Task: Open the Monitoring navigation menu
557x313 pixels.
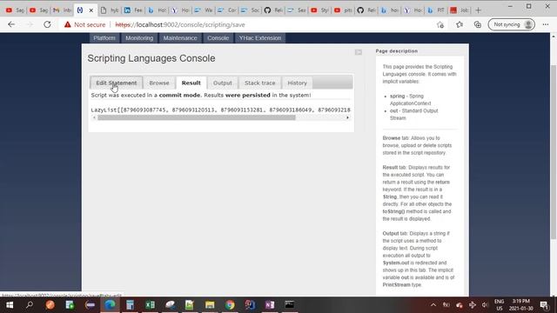Action: (x=139, y=38)
